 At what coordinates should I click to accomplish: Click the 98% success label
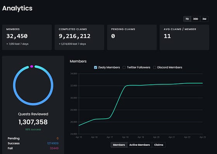(33, 130)
